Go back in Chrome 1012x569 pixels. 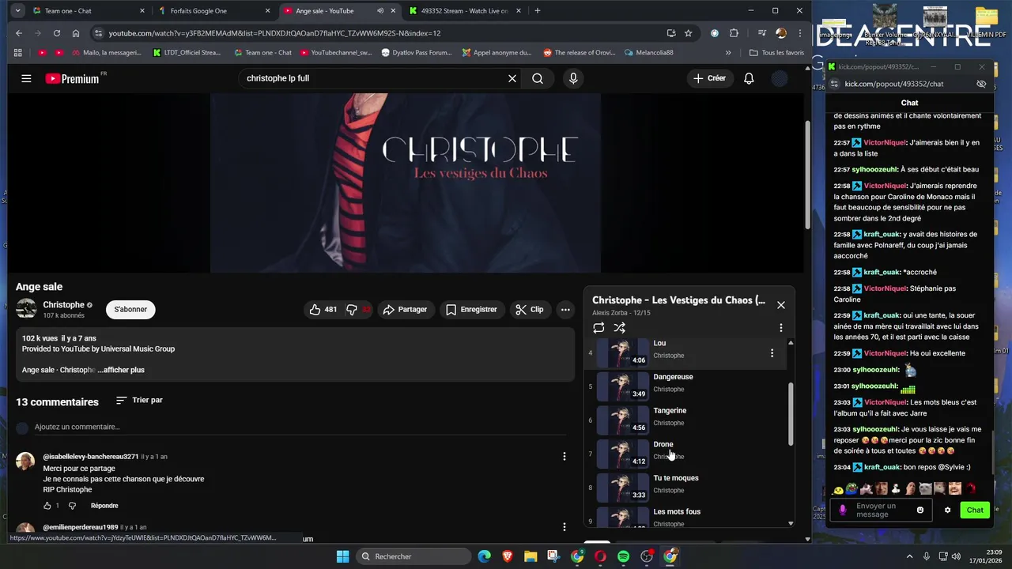(x=19, y=33)
